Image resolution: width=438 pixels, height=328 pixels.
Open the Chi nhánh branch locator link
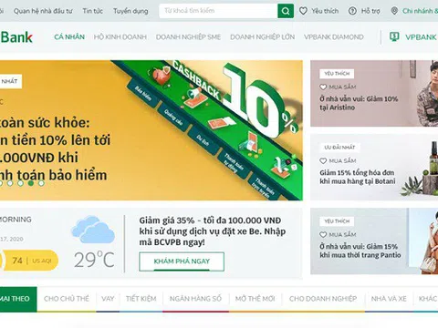click(x=420, y=11)
